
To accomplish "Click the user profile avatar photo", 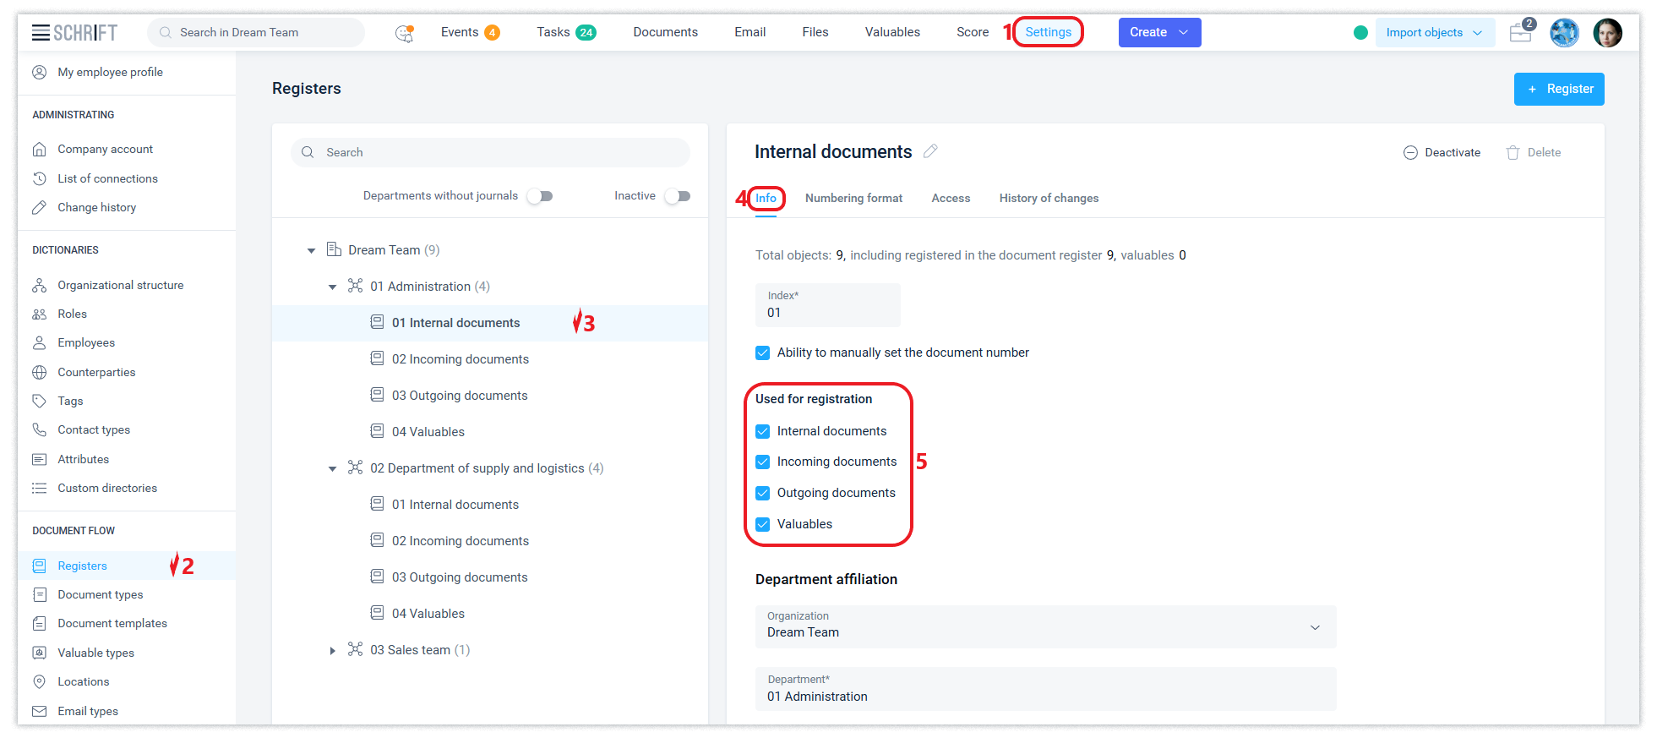I will point(1607,33).
